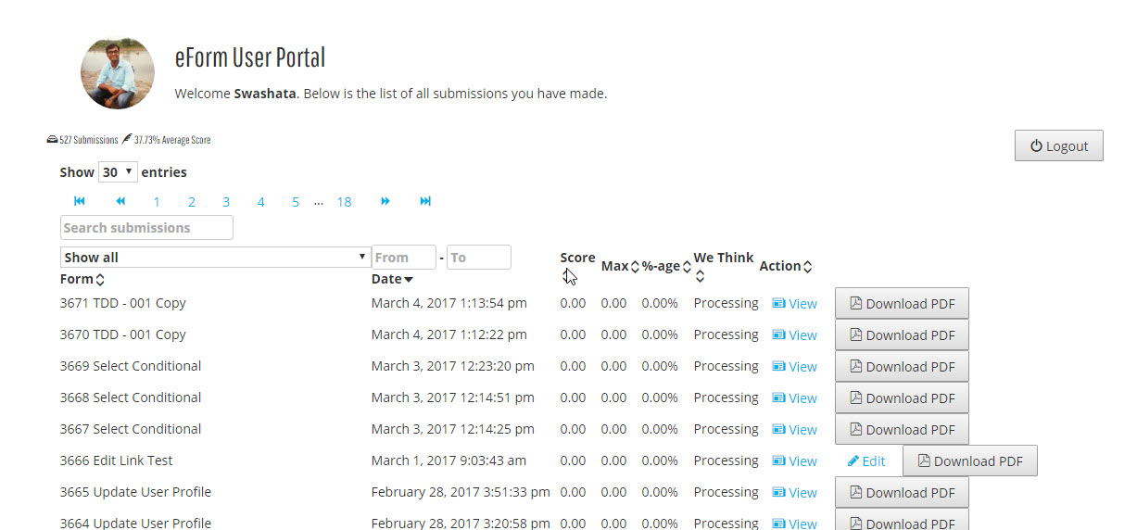Sort by %-age column arrows
Screen dimensions: 1137x530
[687, 267]
